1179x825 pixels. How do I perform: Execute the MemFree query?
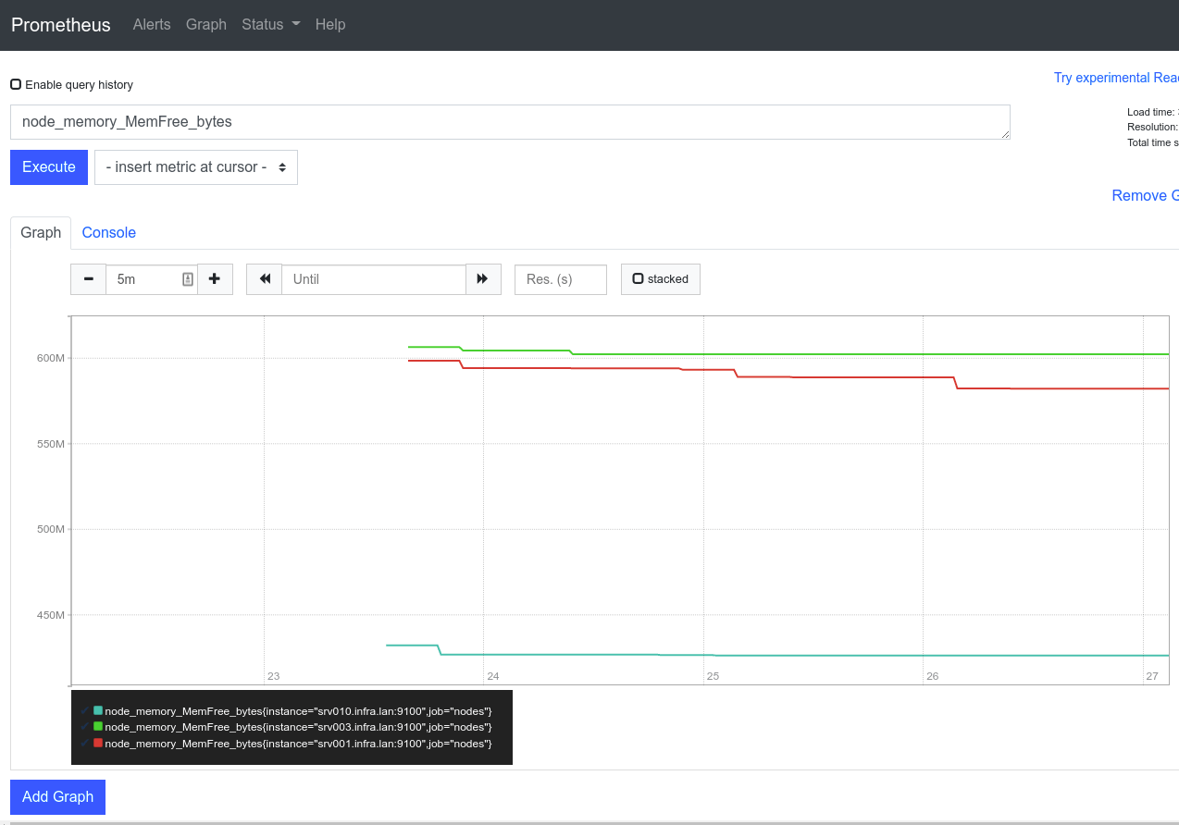(48, 167)
